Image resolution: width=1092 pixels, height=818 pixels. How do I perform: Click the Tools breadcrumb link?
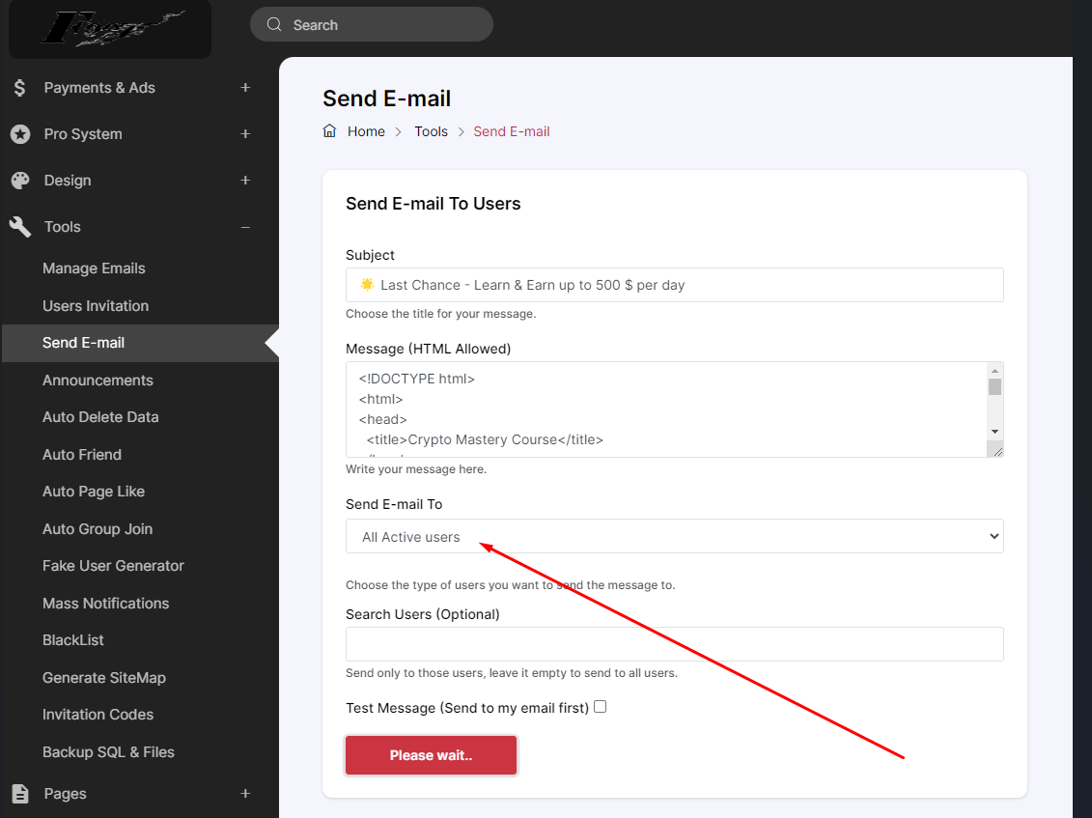[431, 131]
